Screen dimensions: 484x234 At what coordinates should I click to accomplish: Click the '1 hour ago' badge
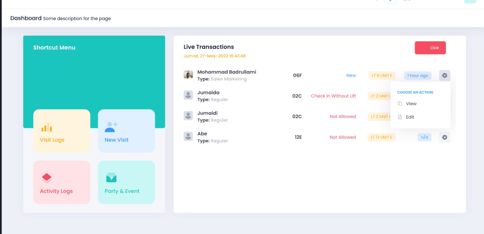click(x=418, y=75)
